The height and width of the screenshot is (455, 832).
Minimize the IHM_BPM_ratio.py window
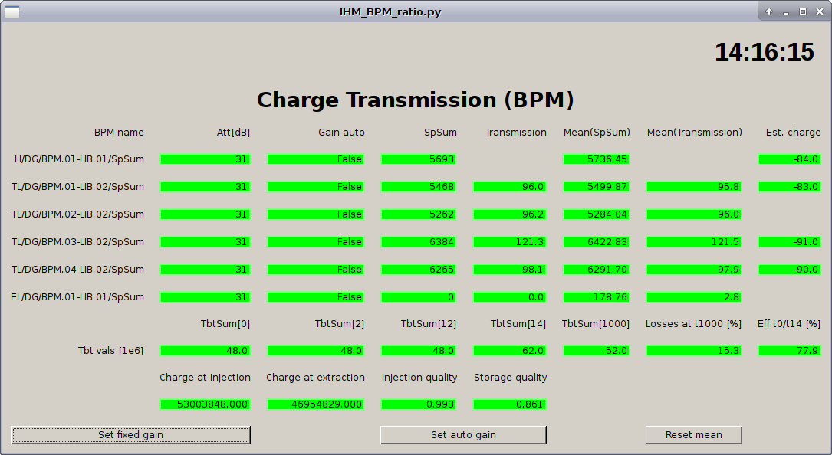pos(786,11)
